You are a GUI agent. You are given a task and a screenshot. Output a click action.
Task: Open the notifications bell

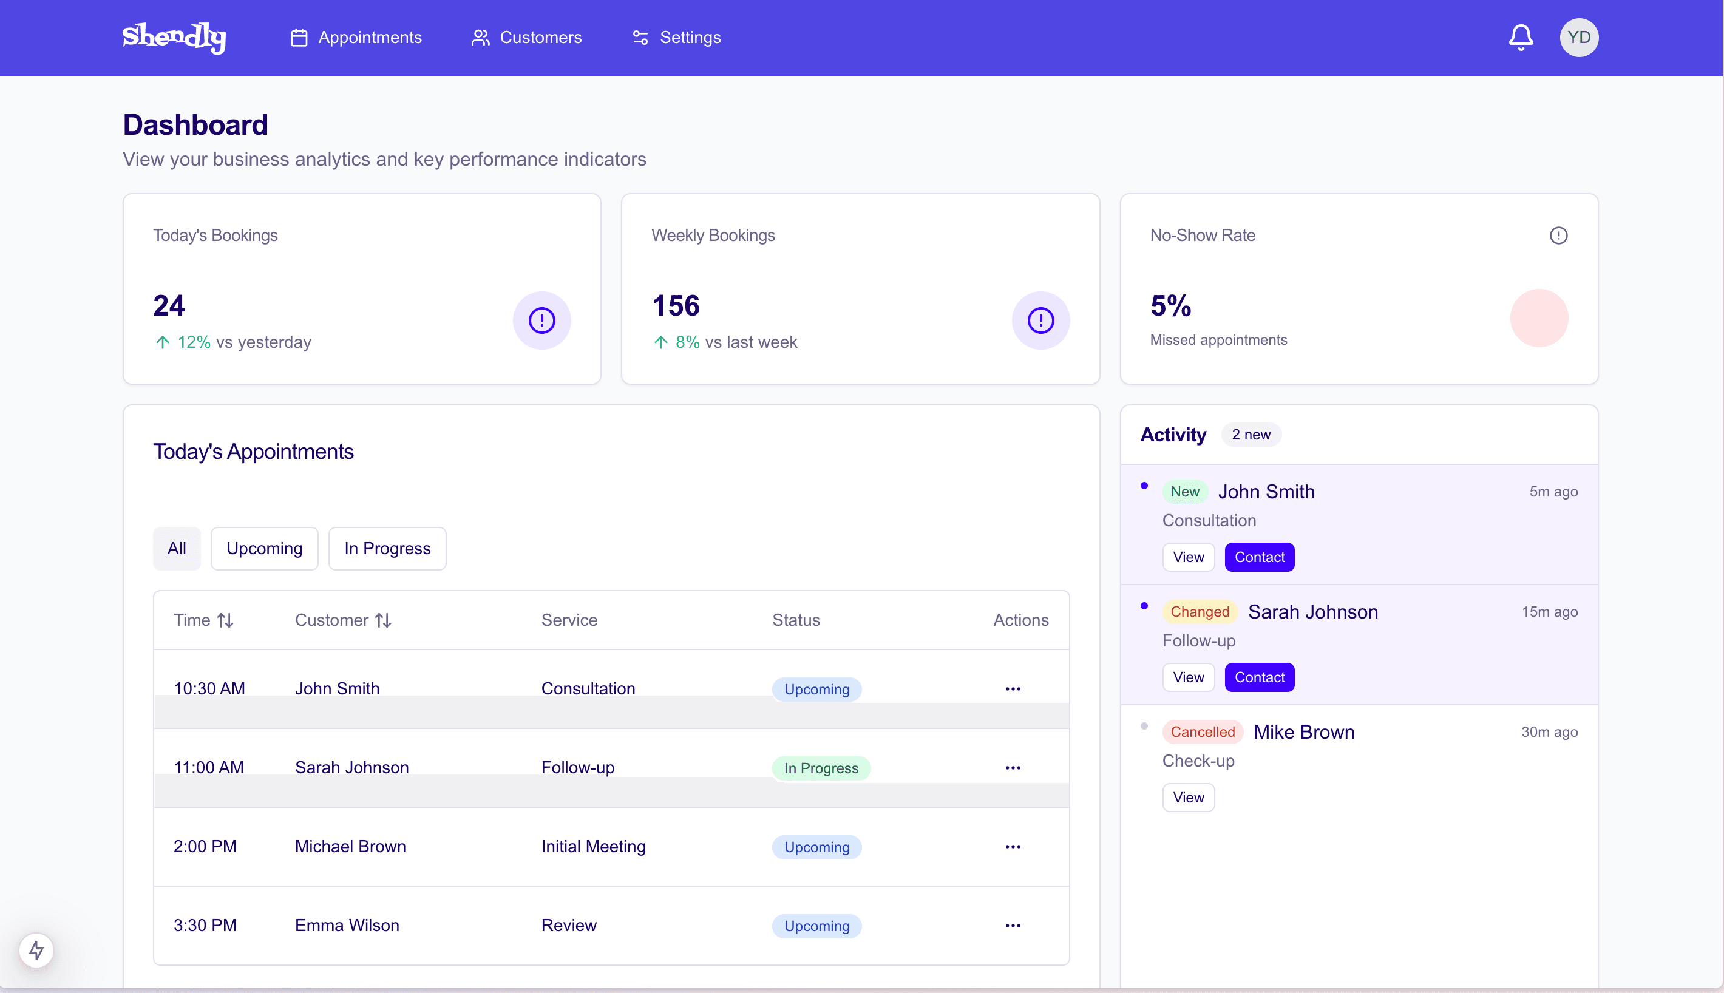point(1520,38)
